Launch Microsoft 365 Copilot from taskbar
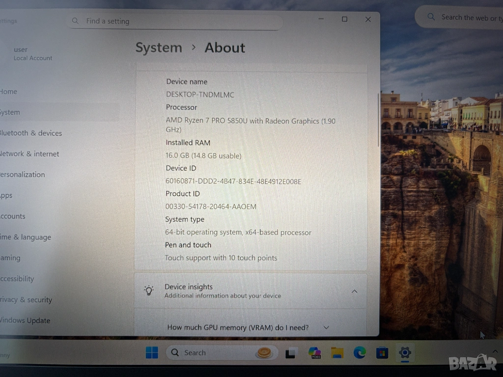Image resolution: width=503 pixels, height=377 pixels. click(314, 352)
